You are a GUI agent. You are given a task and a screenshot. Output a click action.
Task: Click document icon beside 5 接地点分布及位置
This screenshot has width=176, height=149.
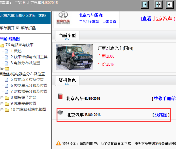(7, 80)
